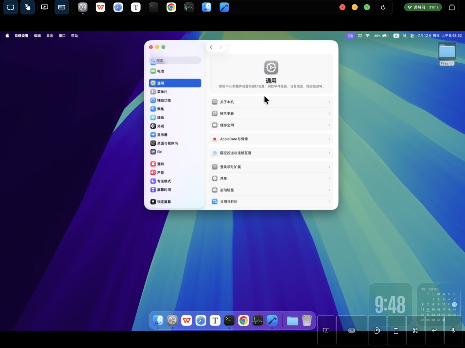
Task: Click the selection rectangle tool in remote toolbar
Action: 10,7
